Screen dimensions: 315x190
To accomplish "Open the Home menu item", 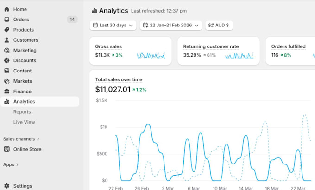I will (40, 9).
